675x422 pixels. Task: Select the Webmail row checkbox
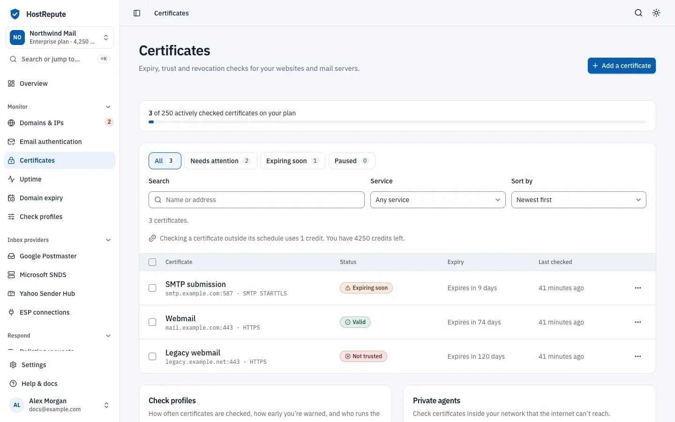pyautogui.click(x=152, y=322)
